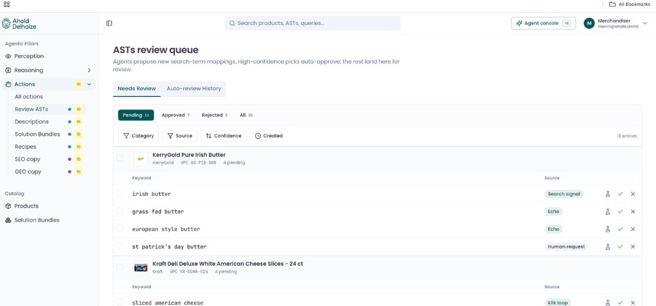Show Approved ASTs filter
The image size is (656, 306).
coord(176,115)
